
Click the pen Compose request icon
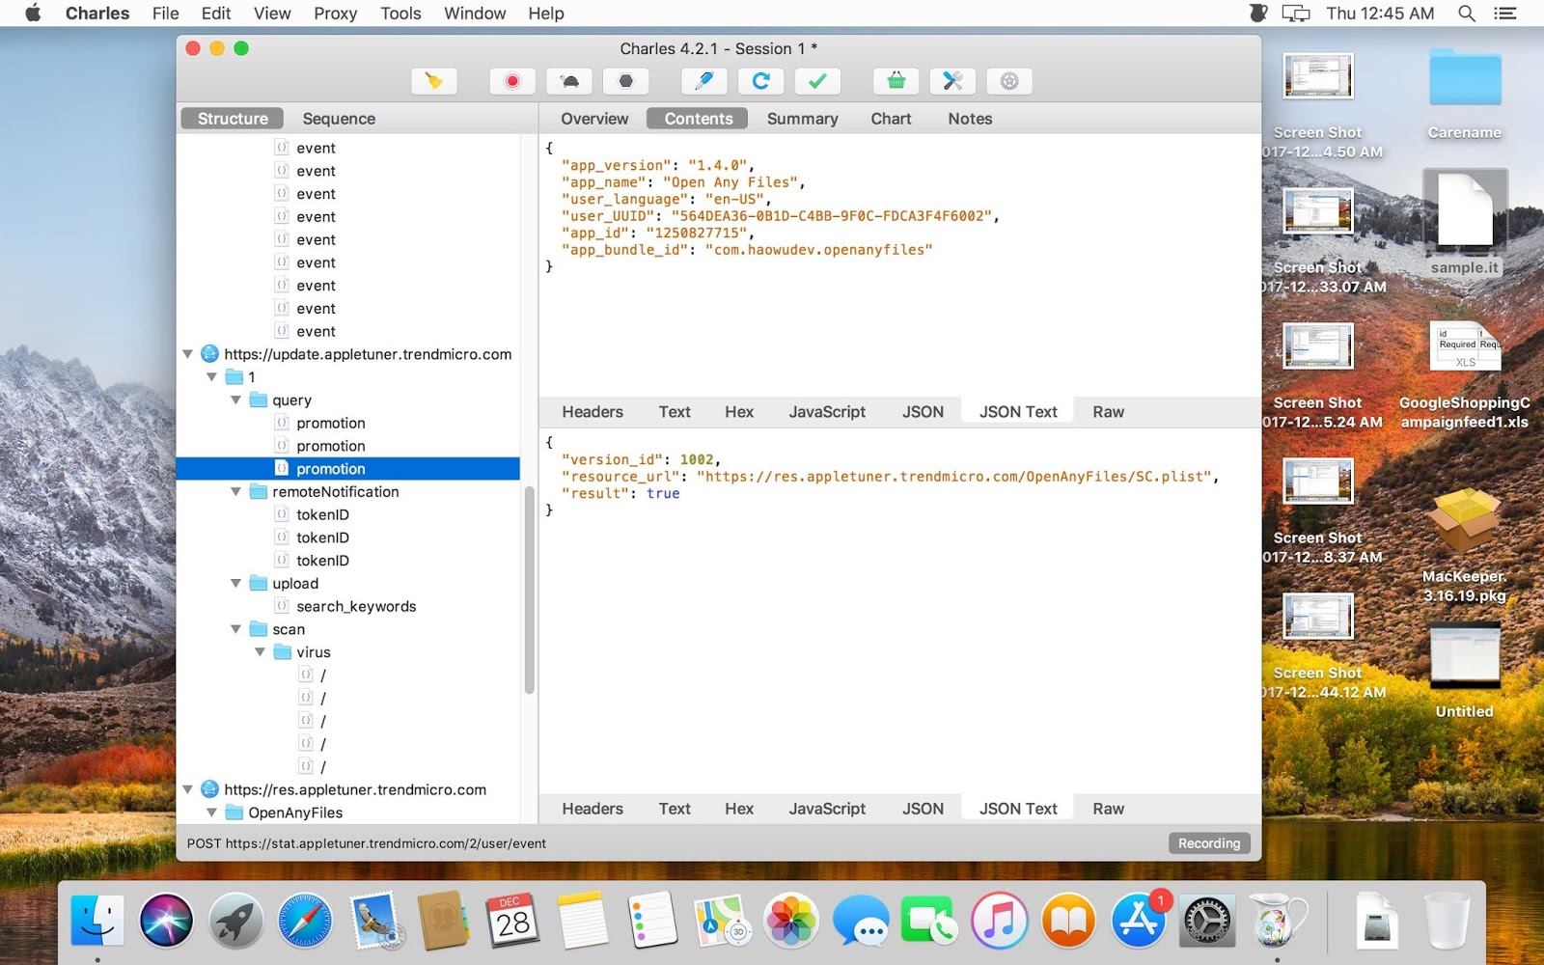click(703, 81)
